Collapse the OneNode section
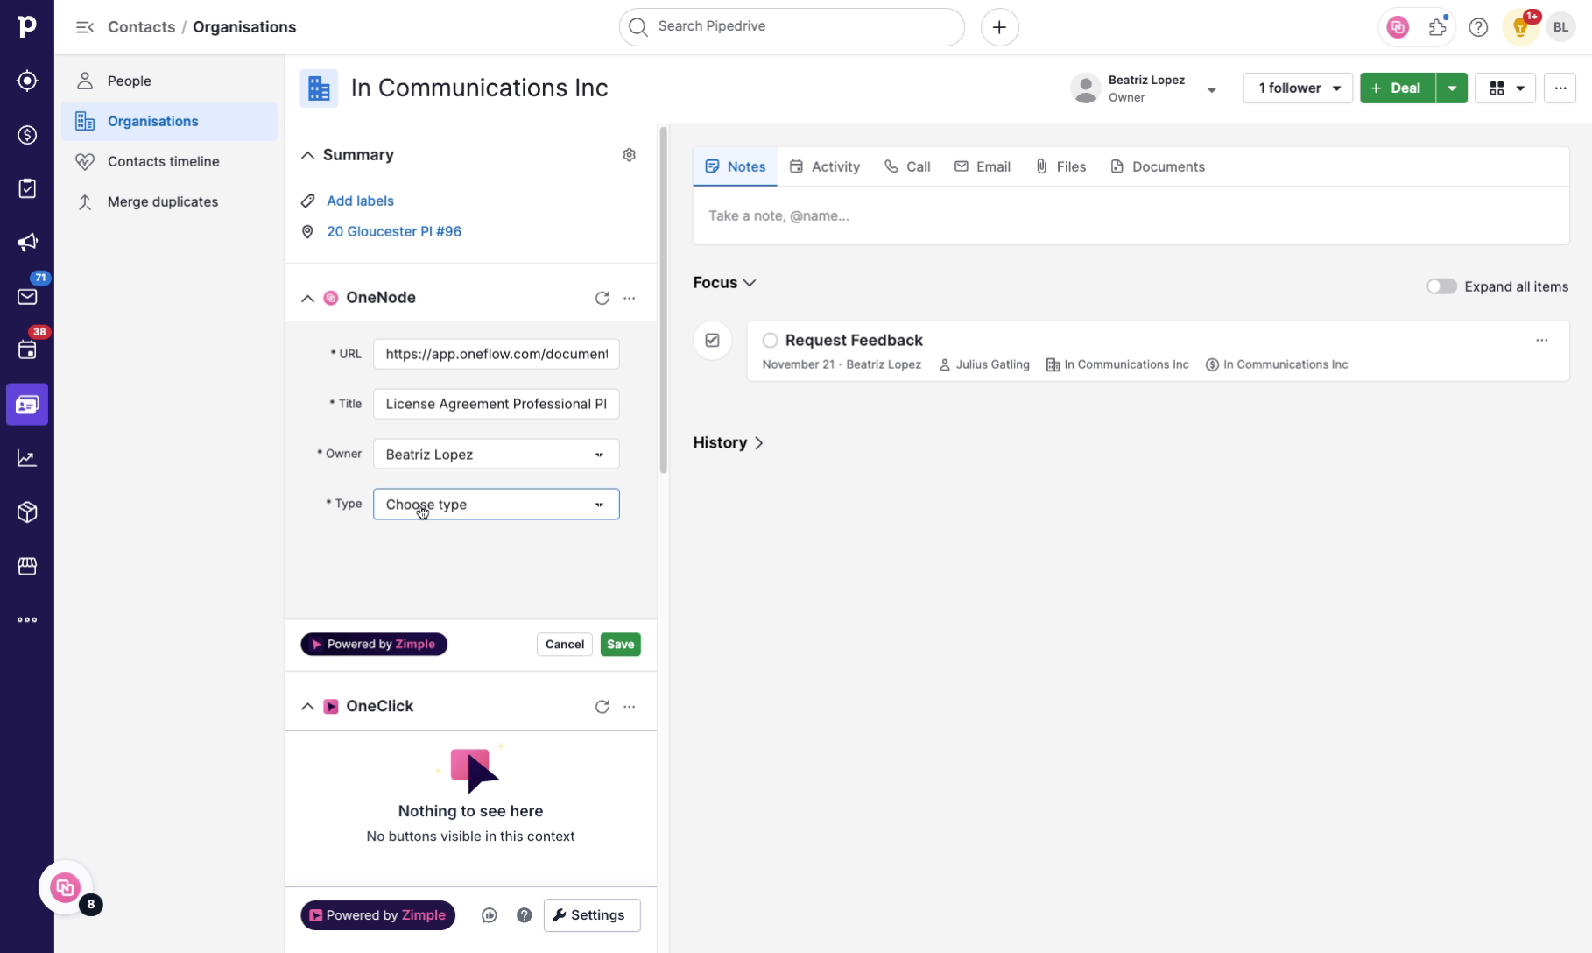 [307, 298]
